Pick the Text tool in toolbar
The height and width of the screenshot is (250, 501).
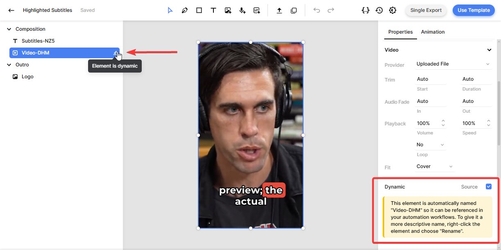click(x=213, y=10)
